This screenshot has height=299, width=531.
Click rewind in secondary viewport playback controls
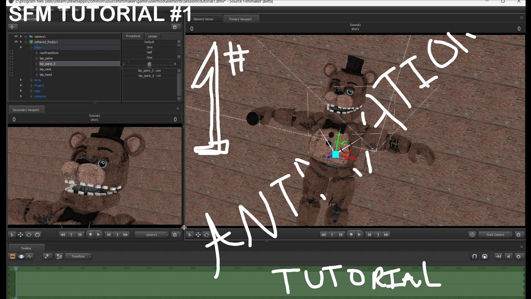click(x=63, y=235)
